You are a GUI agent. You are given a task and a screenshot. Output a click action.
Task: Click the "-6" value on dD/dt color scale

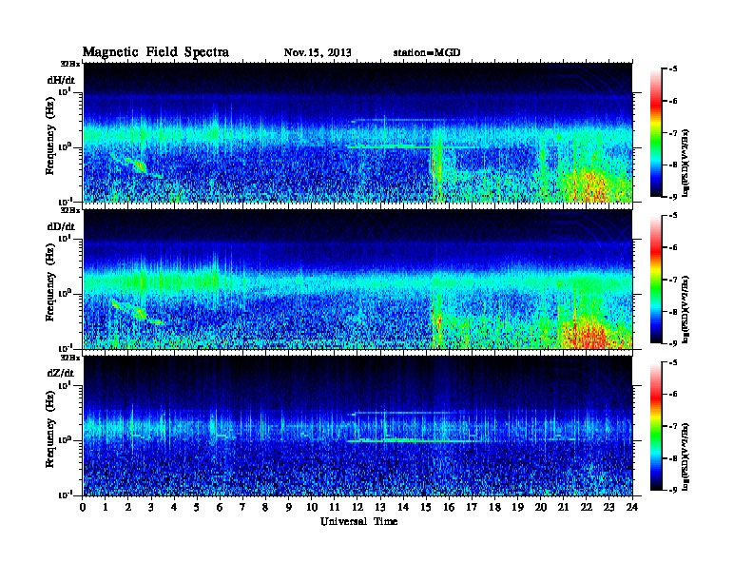pyautogui.click(x=673, y=247)
